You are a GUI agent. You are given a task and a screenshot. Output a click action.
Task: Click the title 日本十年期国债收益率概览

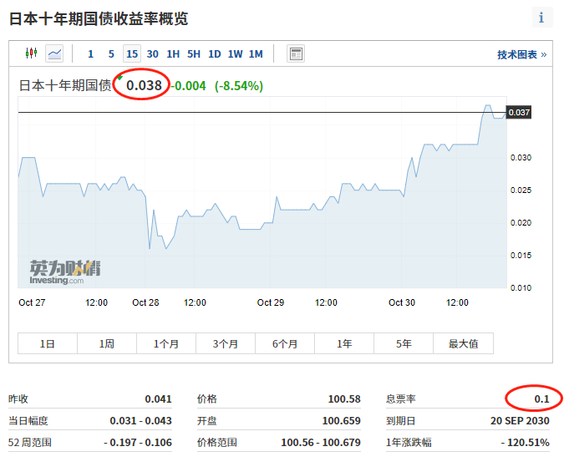[x=99, y=18]
